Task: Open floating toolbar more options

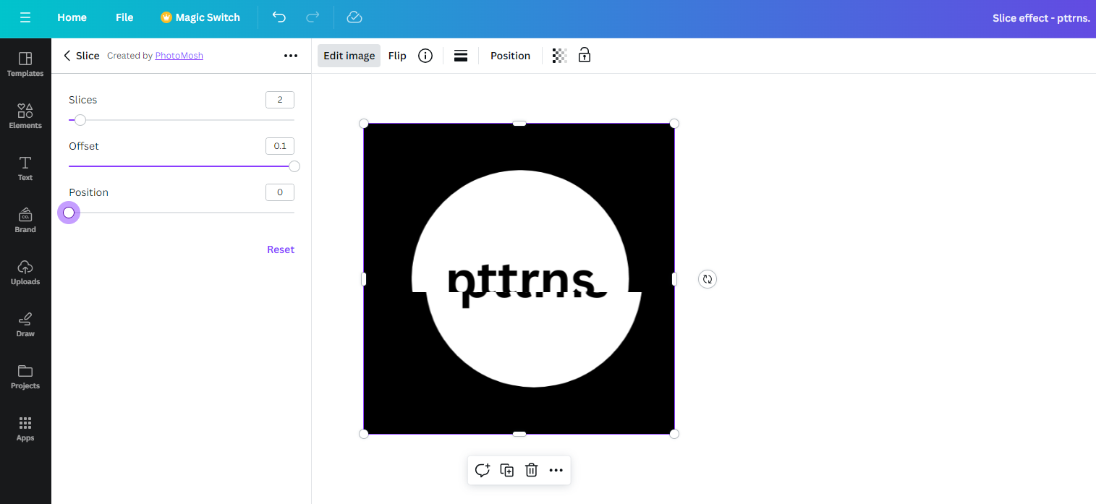Action: (x=556, y=470)
